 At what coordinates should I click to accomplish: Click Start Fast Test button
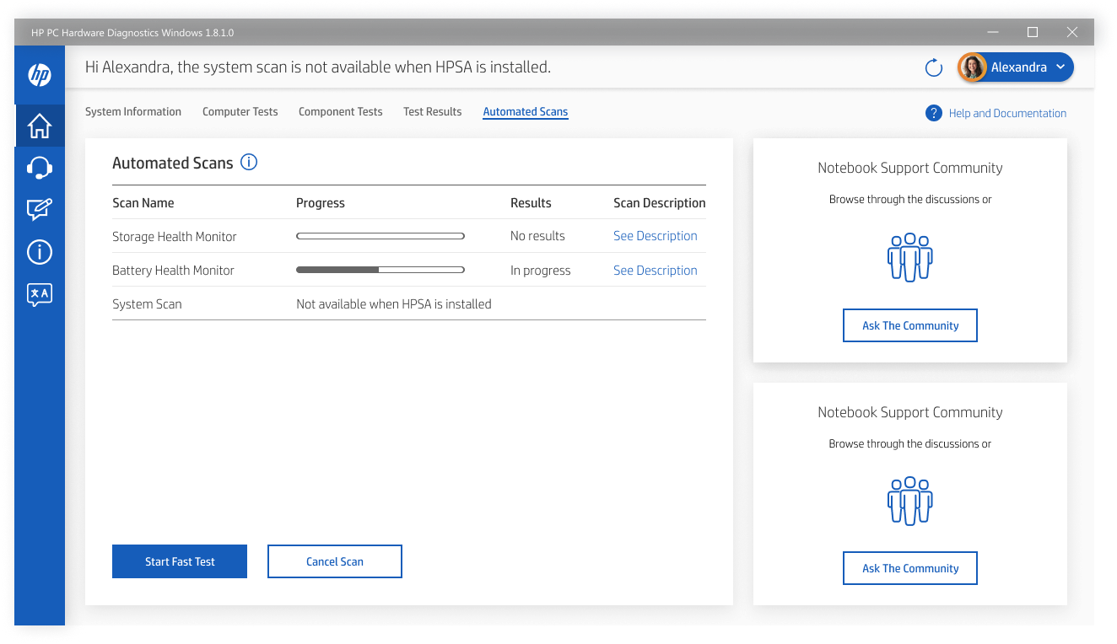[x=180, y=561]
